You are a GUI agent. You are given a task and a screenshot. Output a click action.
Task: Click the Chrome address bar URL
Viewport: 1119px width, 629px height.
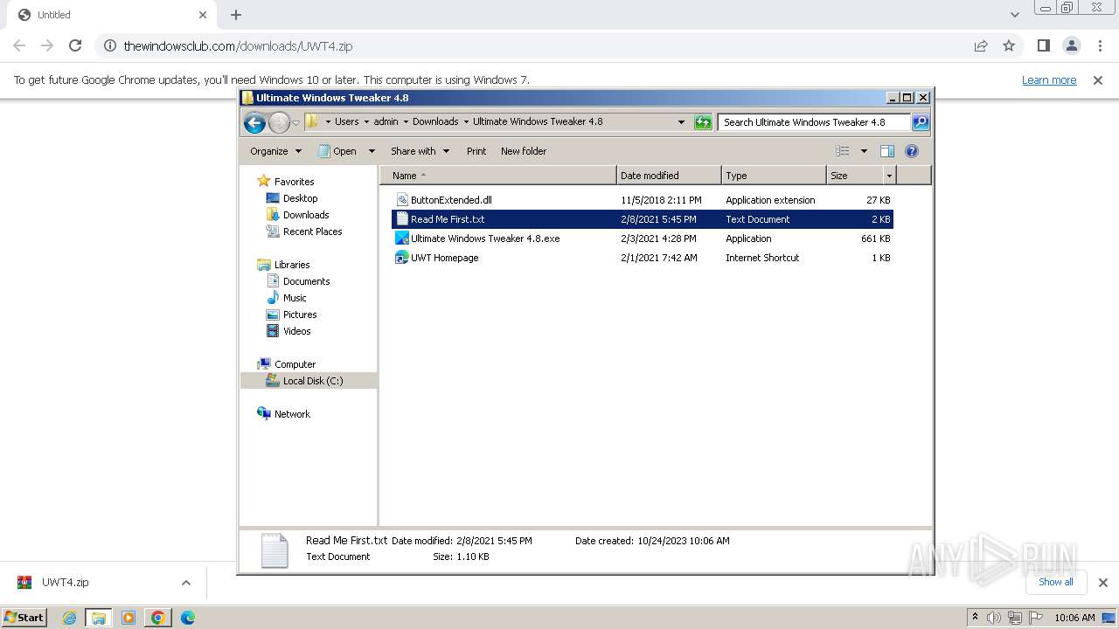click(x=238, y=46)
